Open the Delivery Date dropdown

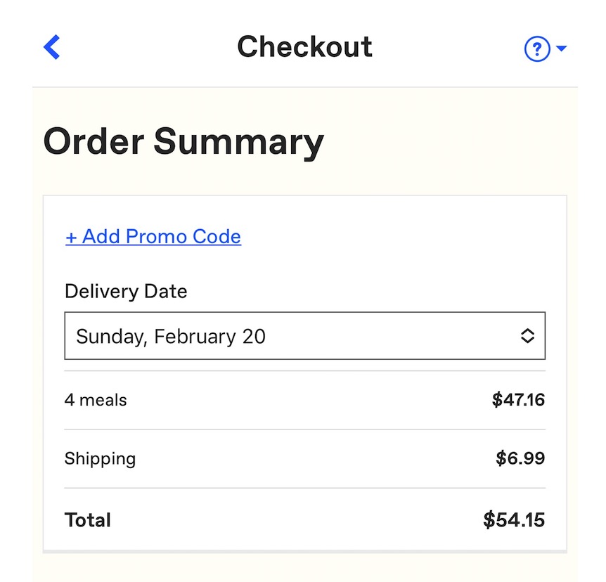(x=304, y=336)
